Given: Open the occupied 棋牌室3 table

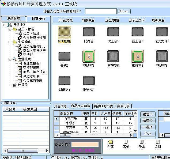Looking at the screenshot, I should (89, 56).
